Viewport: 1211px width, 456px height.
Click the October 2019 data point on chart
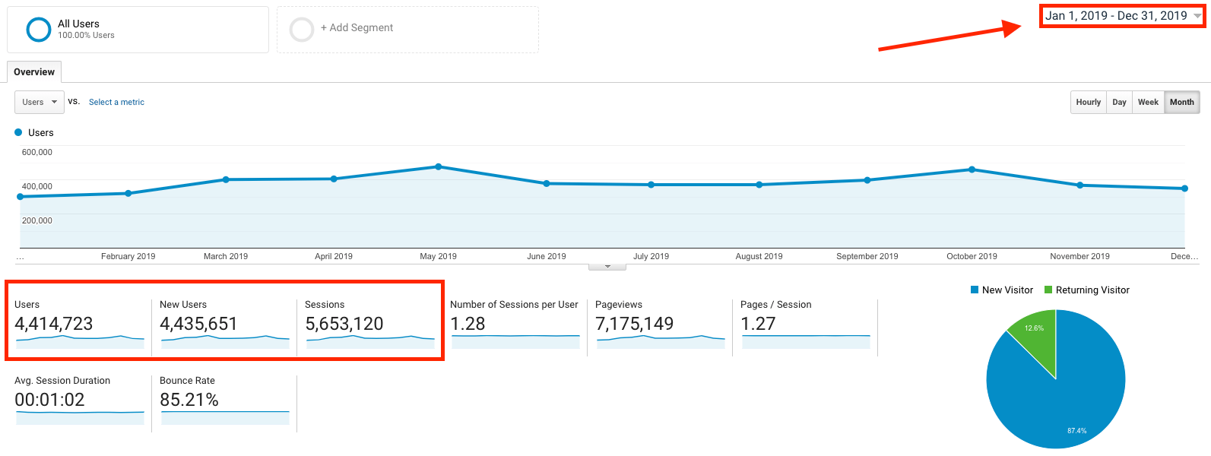(972, 169)
